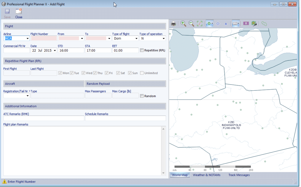Click the Save button

tap(7, 13)
